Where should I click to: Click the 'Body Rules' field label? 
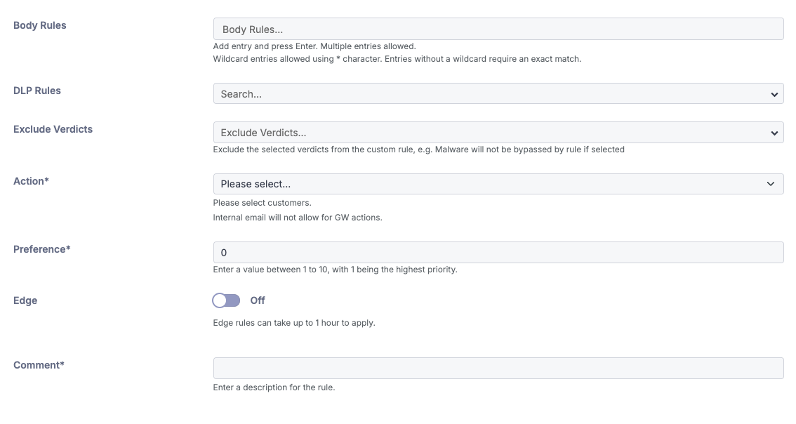(x=40, y=25)
